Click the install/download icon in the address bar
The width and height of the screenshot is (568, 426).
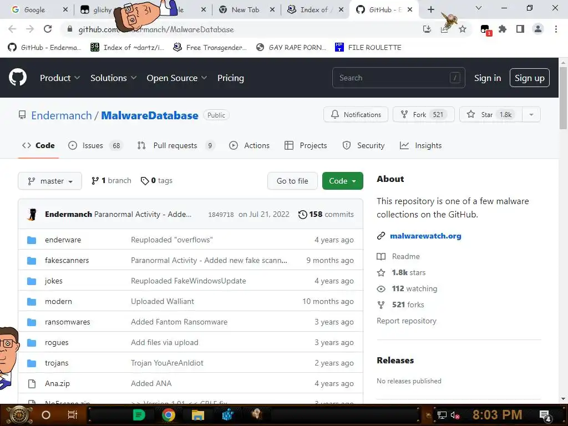click(427, 29)
